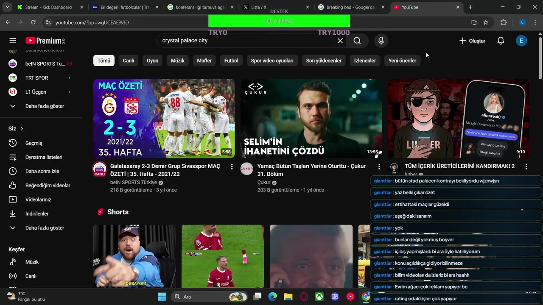Viewport: 543px width, 305px height.
Task: Click Windows taskbar search box Ara
Action: click(210, 297)
